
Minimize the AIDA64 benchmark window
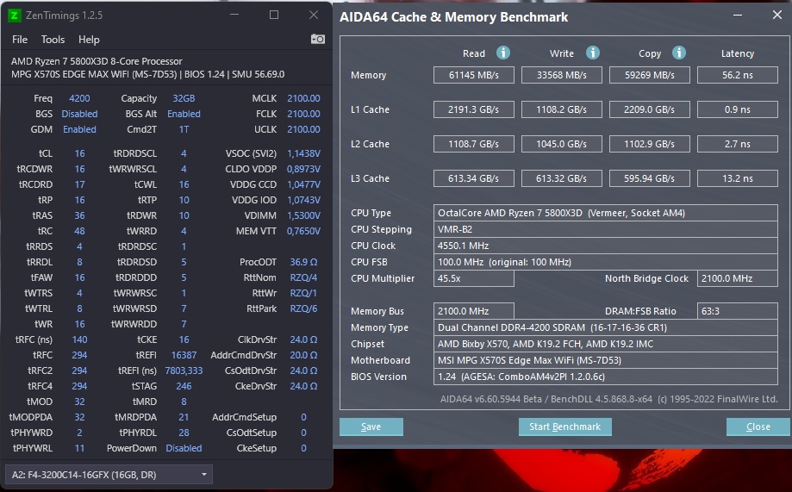(x=738, y=16)
